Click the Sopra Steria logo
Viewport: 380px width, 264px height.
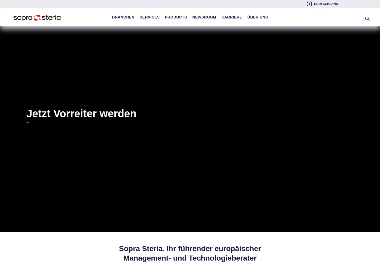(x=37, y=18)
